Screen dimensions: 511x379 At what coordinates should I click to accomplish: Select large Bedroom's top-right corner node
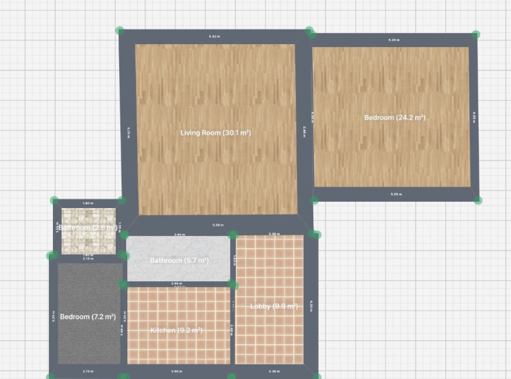pos(475,35)
